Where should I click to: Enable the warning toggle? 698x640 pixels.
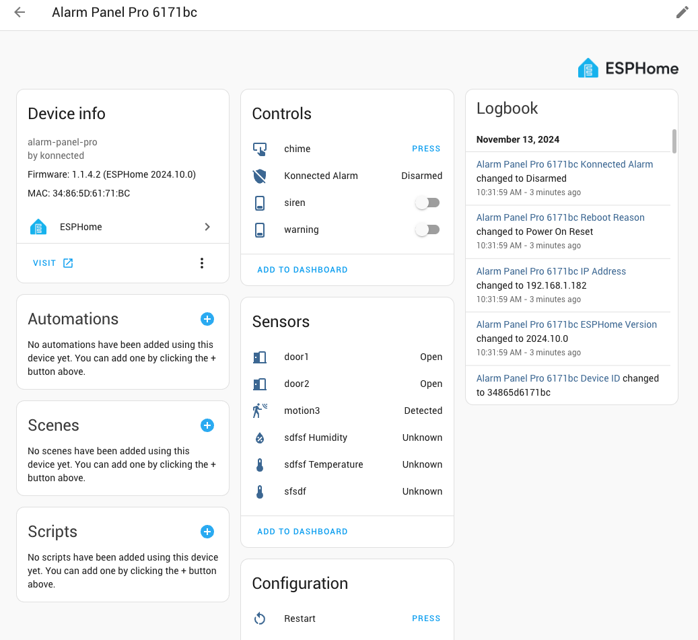click(427, 229)
